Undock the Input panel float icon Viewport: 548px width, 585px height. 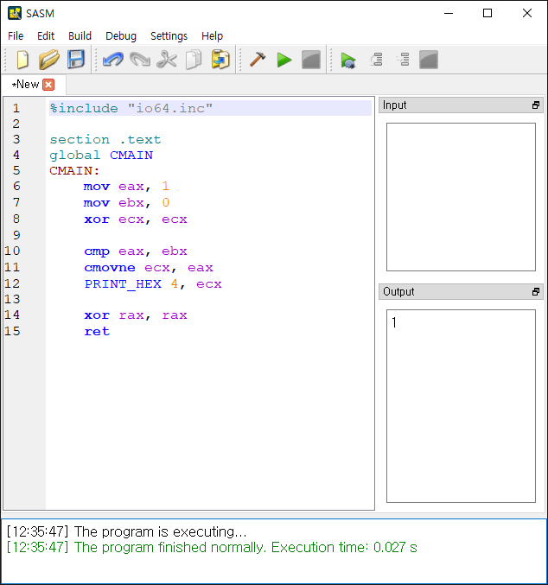point(536,105)
